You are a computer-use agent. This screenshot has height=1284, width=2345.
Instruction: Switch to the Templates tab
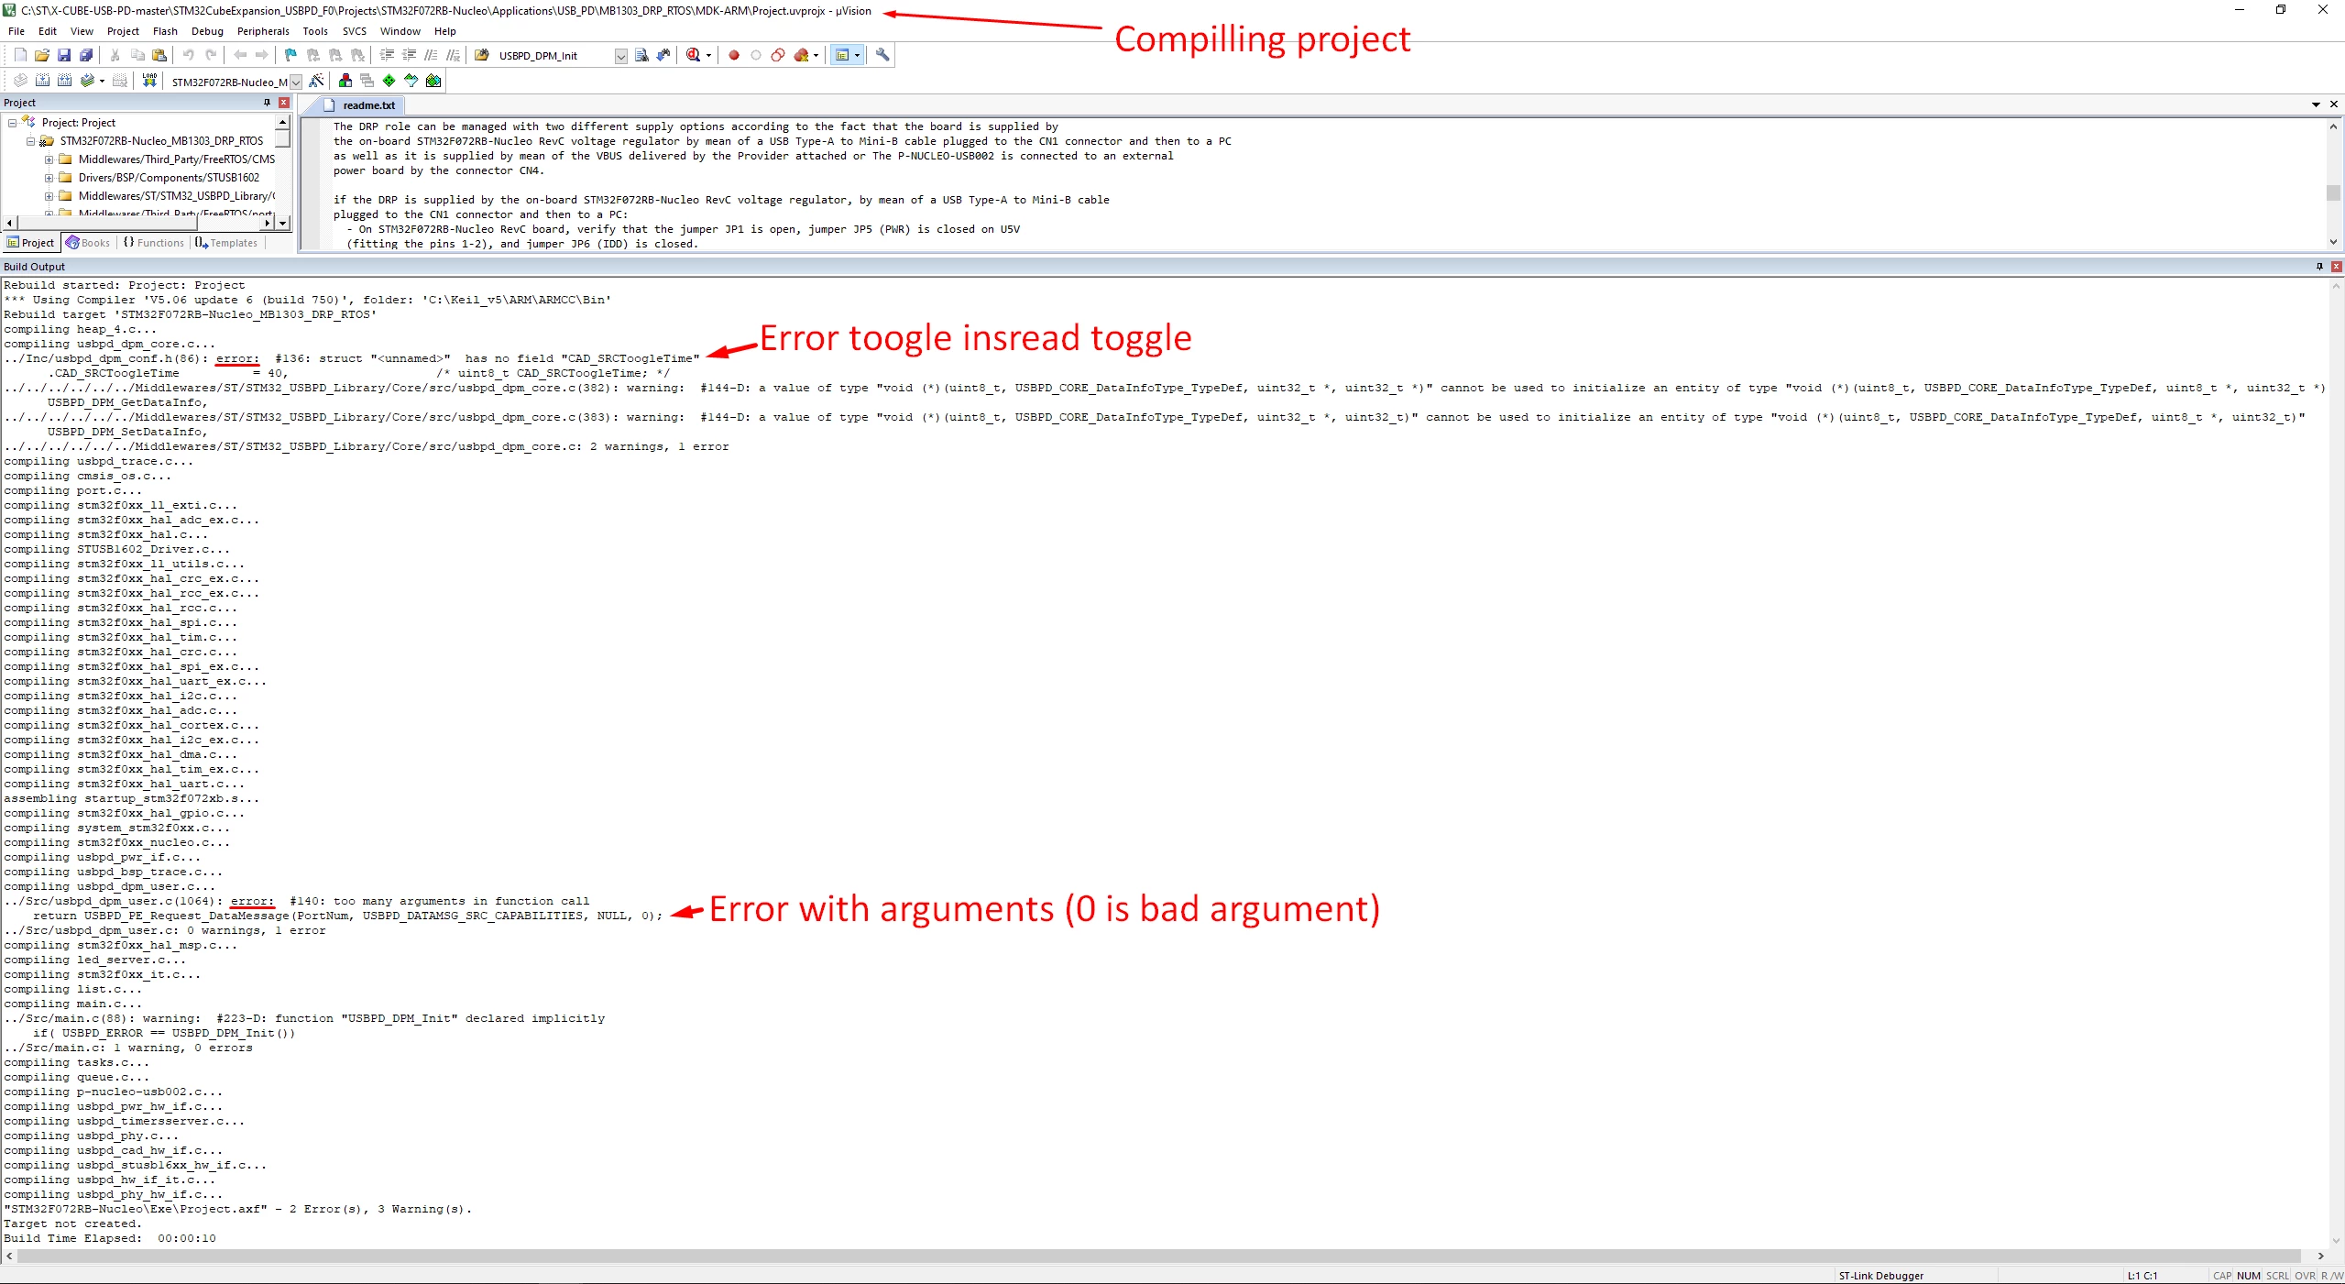[226, 243]
